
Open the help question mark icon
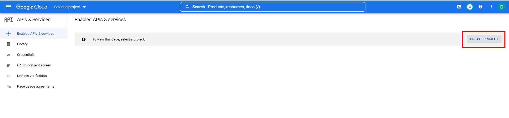pyautogui.click(x=481, y=7)
